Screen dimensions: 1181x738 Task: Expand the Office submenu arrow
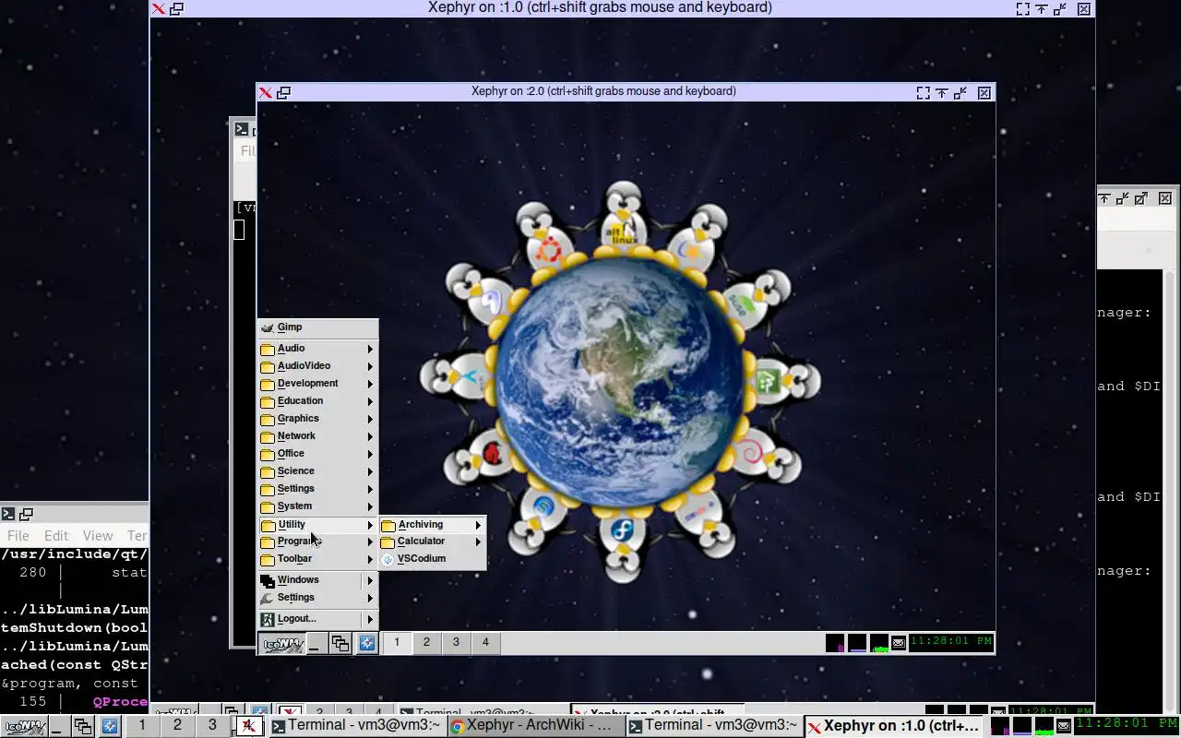370,454
